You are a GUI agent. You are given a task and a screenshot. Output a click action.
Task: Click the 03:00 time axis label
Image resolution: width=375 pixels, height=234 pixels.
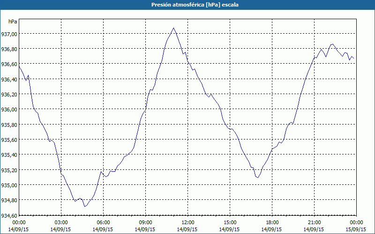click(x=61, y=223)
